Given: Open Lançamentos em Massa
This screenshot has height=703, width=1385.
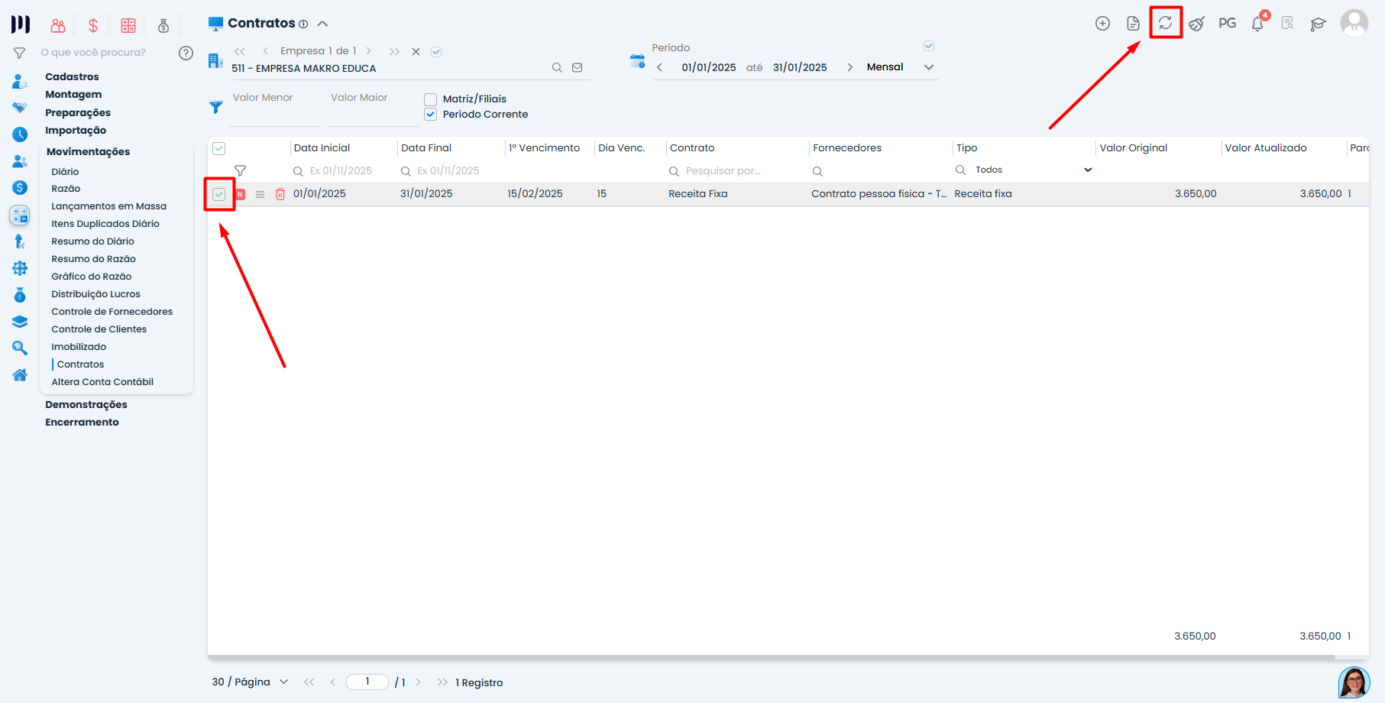Looking at the screenshot, I should (x=108, y=206).
